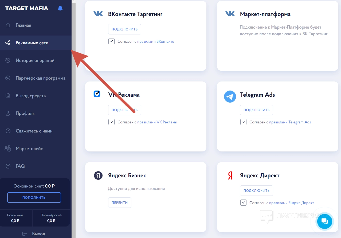Click the ПОПОЛНИТЬ balance button

(34, 197)
